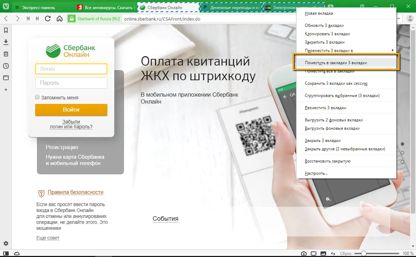Open the Notes panel in sidebar

(x=6, y=54)
